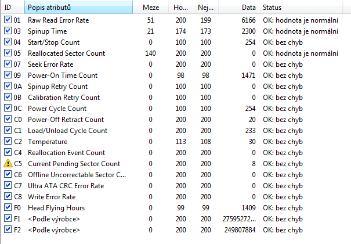Click data value 30 in the Temperature row
This screenshot has height=244, width=351.
tap(252, 142)
